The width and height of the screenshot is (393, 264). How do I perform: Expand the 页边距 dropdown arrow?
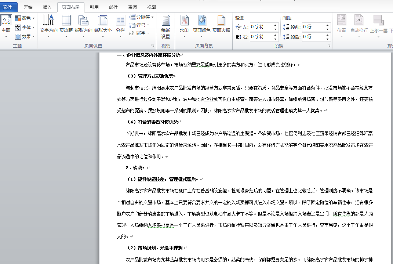[66, 37]
